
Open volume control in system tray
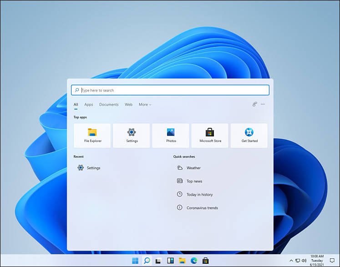click(x=304, y=261)
